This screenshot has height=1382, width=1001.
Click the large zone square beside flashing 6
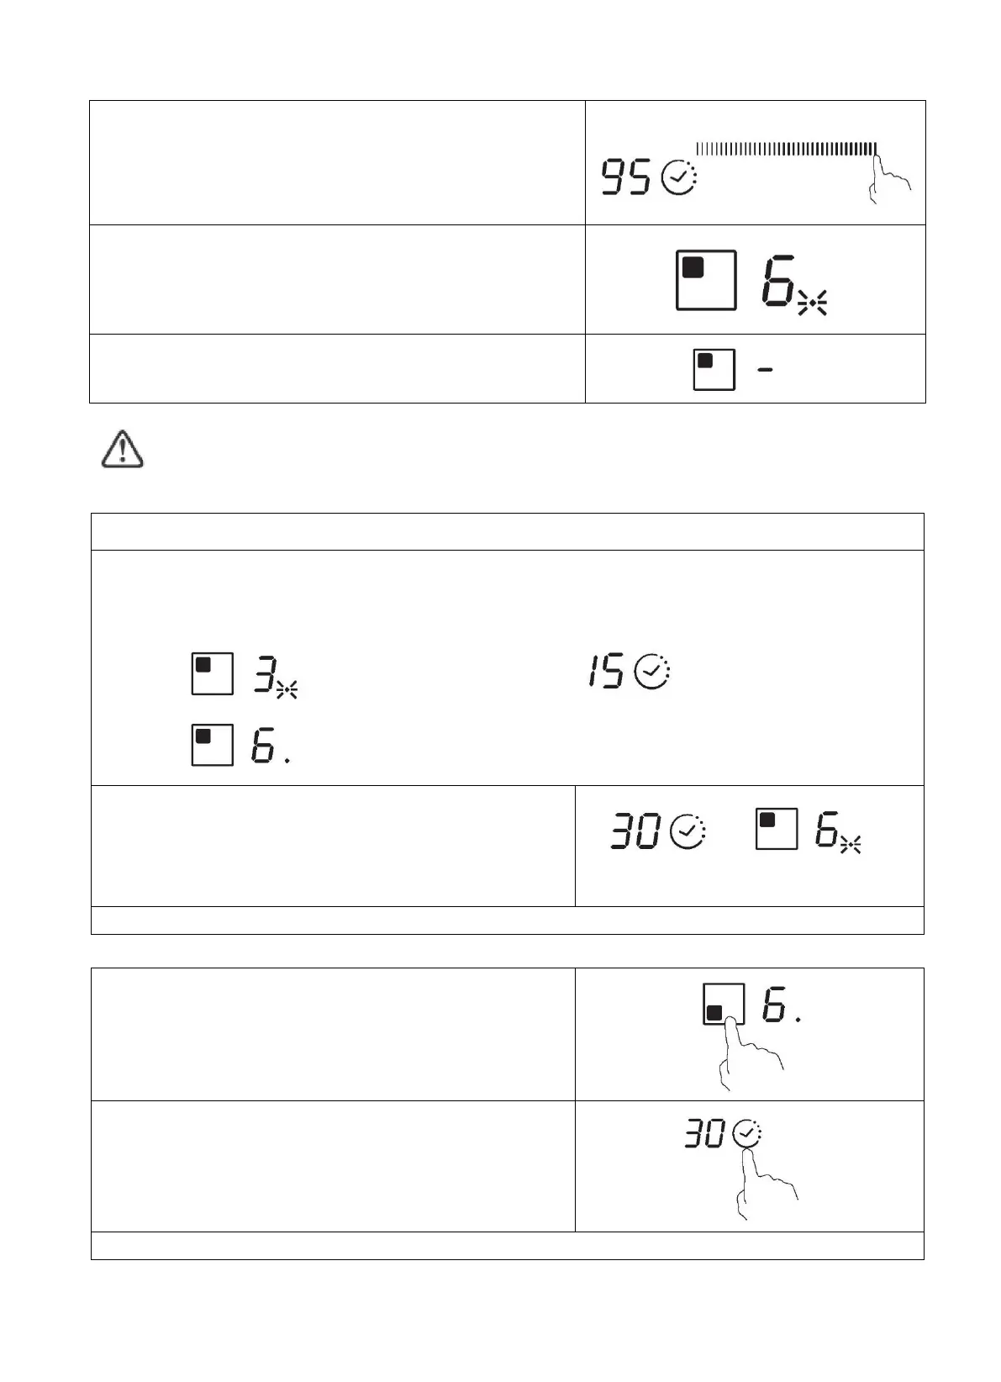coord(706,280)
